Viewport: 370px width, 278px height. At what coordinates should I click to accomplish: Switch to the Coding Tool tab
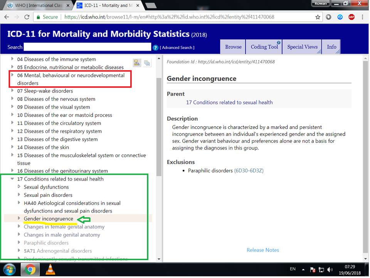point(264,47)
